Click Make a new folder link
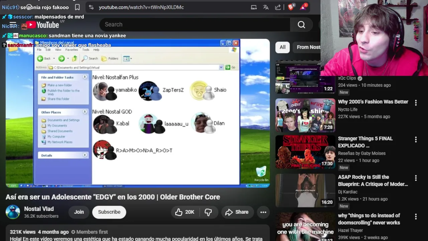428x241 pixels. (x=60, y=85)
